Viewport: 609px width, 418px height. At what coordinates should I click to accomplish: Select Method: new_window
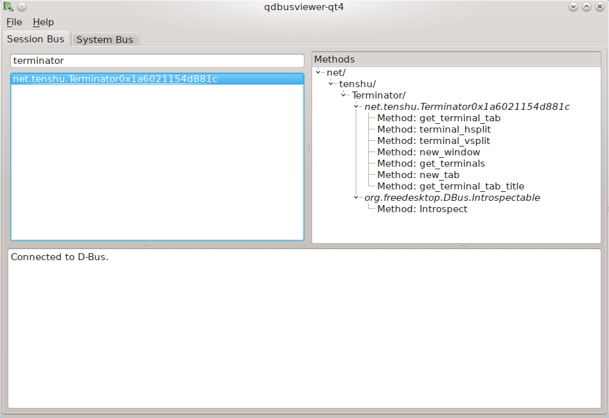tap(428, 152)
